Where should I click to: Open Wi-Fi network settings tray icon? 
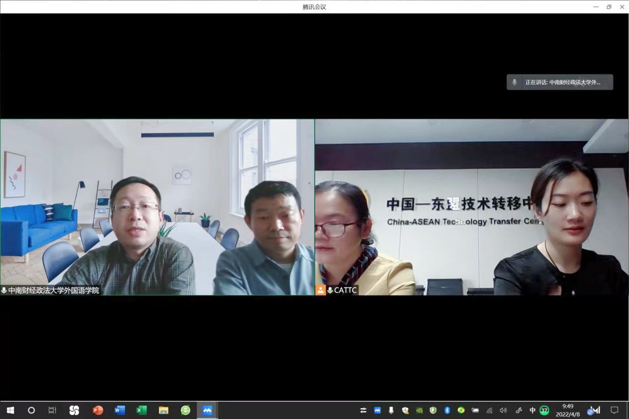(489, 410)
